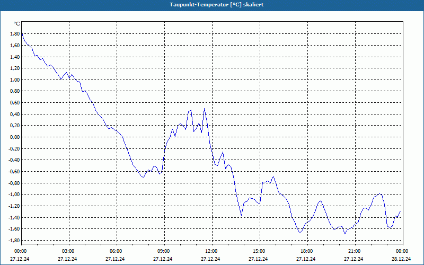Click the '00:00' time label for 28.12.24
424x265 pixels.
coord(402,251)
